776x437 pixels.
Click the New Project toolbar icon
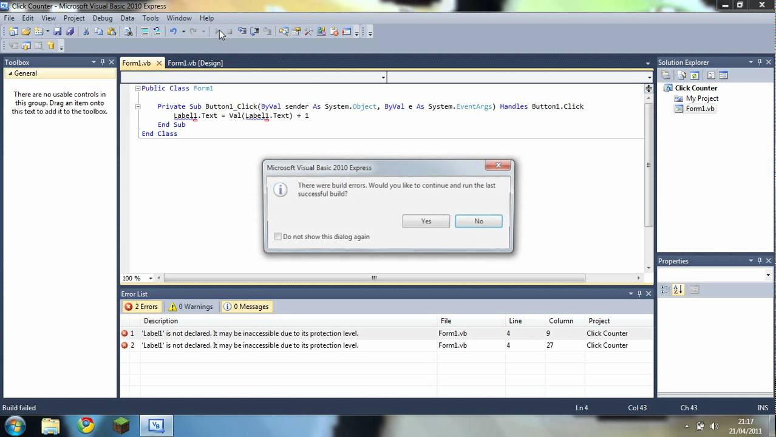point(13,32)
